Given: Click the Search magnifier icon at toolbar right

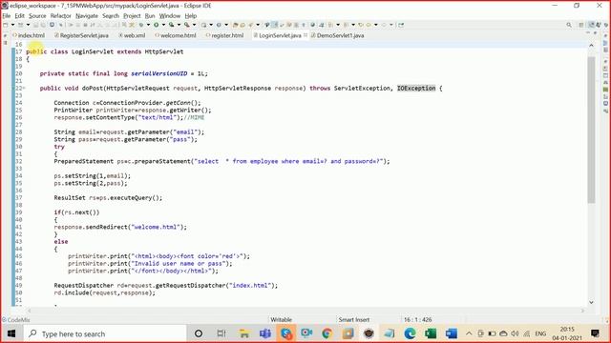Looking at the screenshot, I should pos(569,25).
